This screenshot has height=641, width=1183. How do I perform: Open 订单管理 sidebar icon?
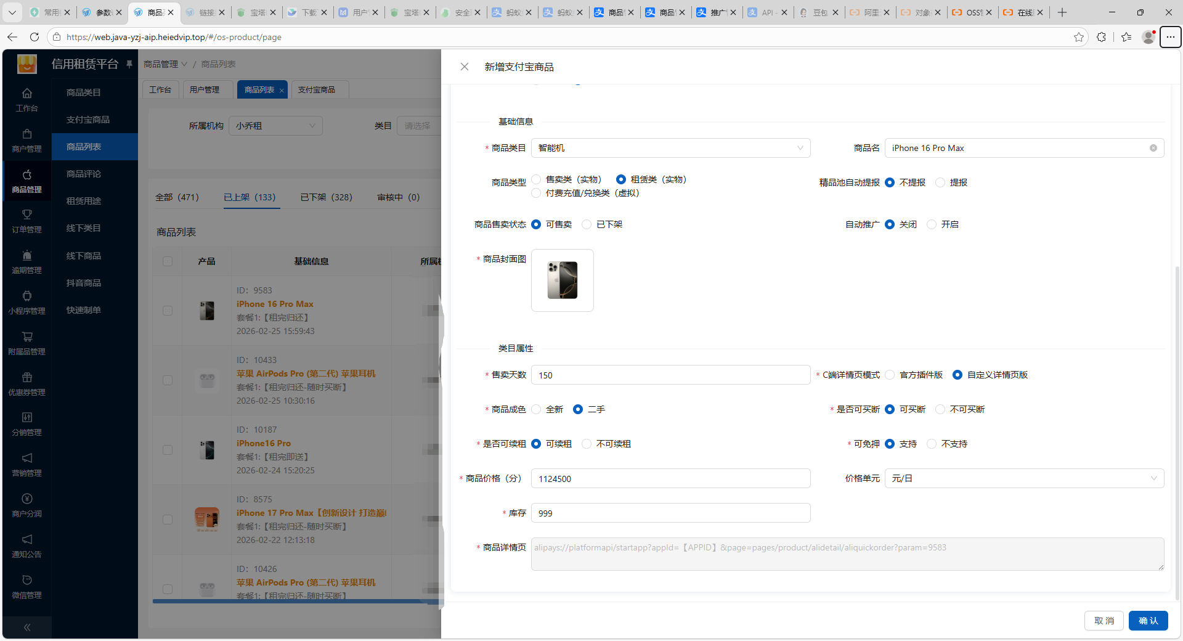pyautogui.click(x=26, y=221)
